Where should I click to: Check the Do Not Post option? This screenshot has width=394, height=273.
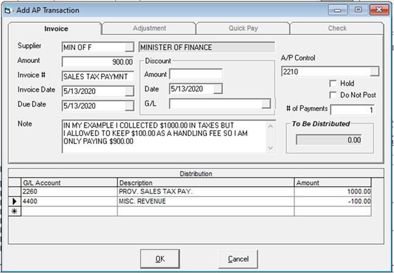333,95
